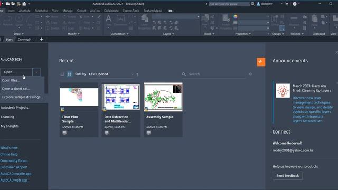Reverse sort order with the arrow icon

(x=137, y=74)
